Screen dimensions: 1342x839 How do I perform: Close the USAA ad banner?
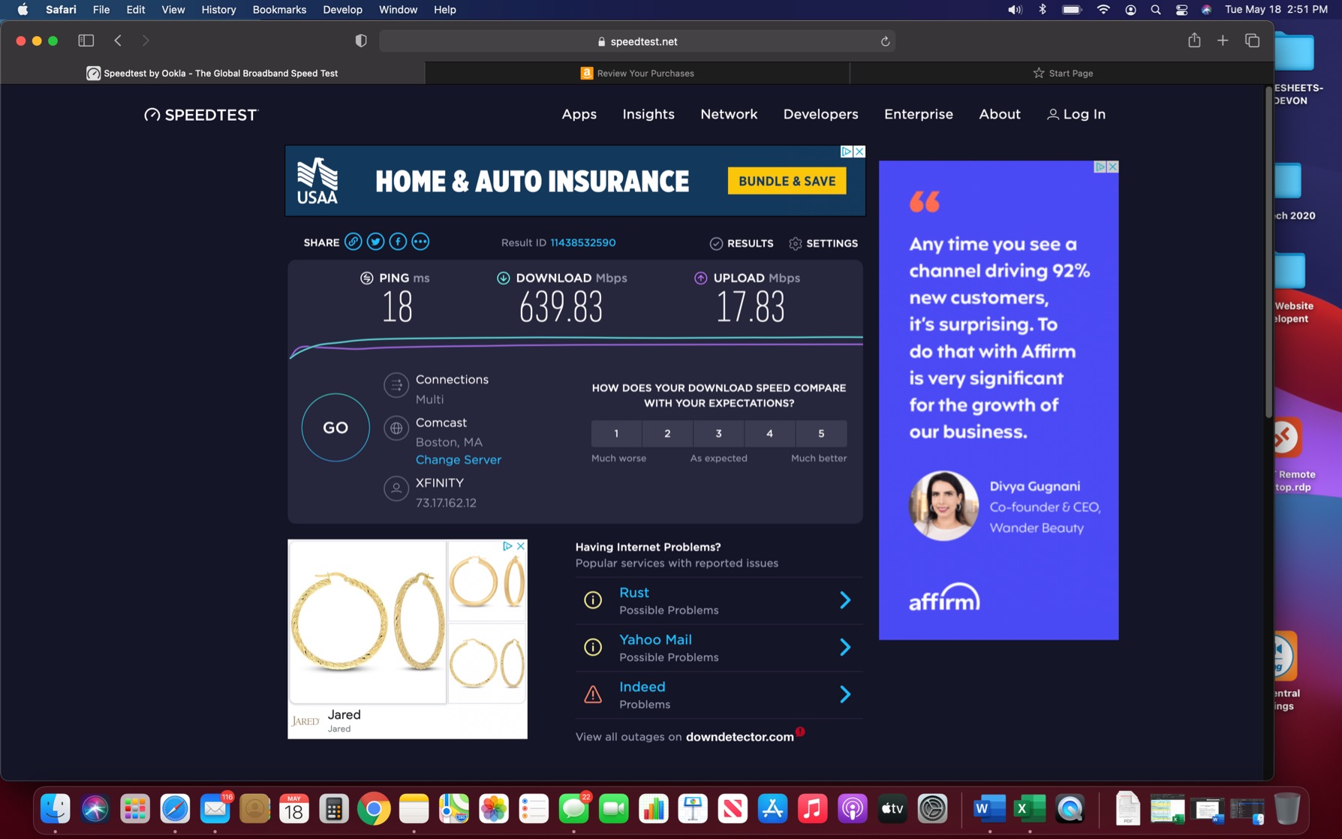coord(859,152)
